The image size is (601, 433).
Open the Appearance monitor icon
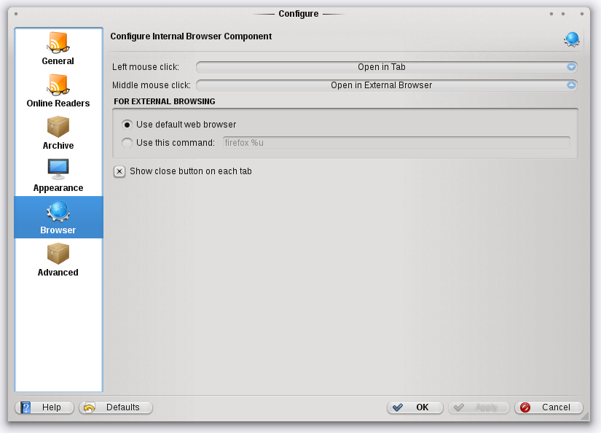58,169
